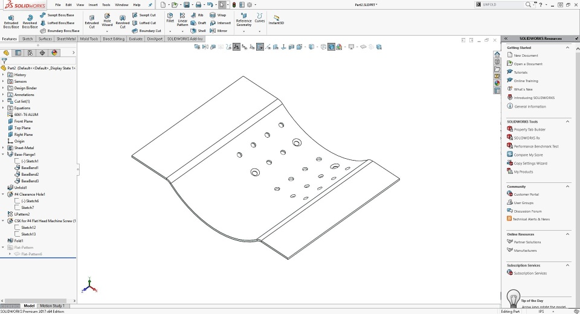Image resolution: width=580 pixels, height=314 pixels.
Task: Open the PropertyManager tab icon
Action: (x=18, y=53)
